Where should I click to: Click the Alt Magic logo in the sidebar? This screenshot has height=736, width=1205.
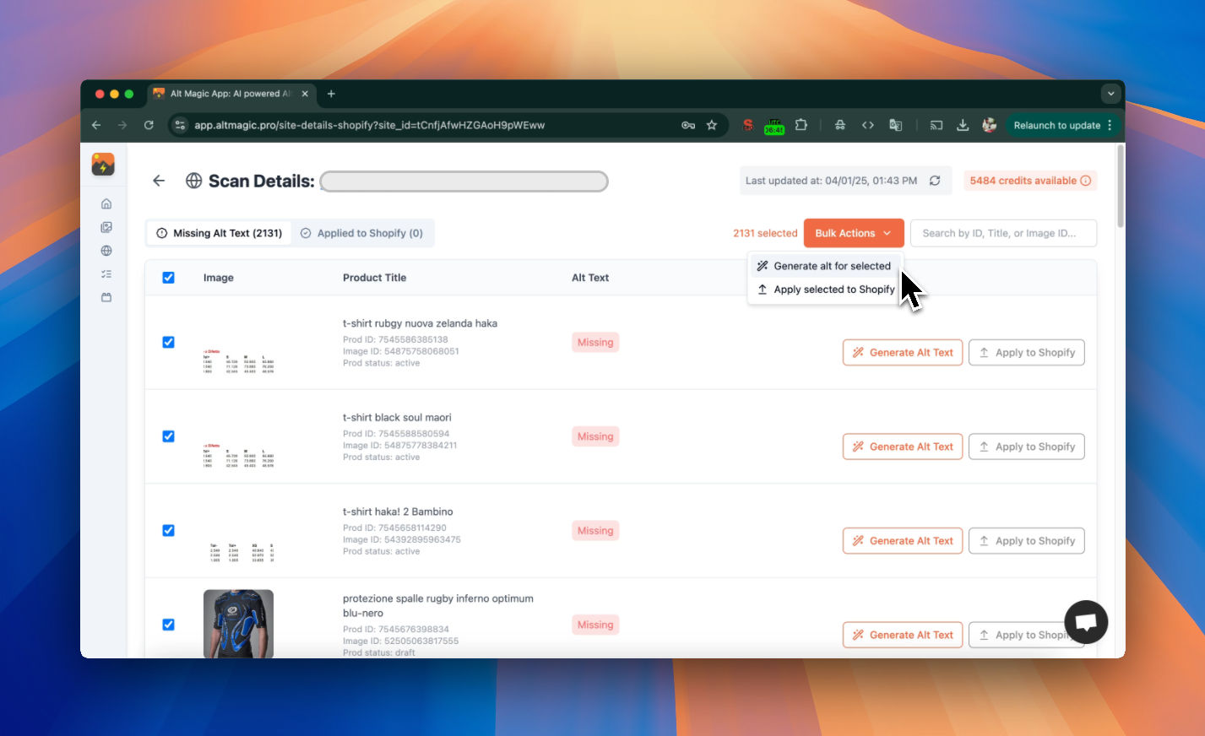(x=103, y=164)
